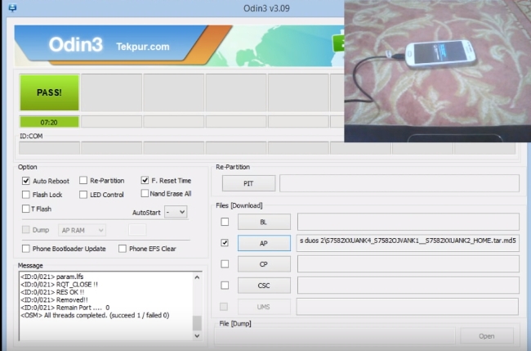Click the first ID:COM port box
This screenshot has height=351, width=531.
(50, 148)
